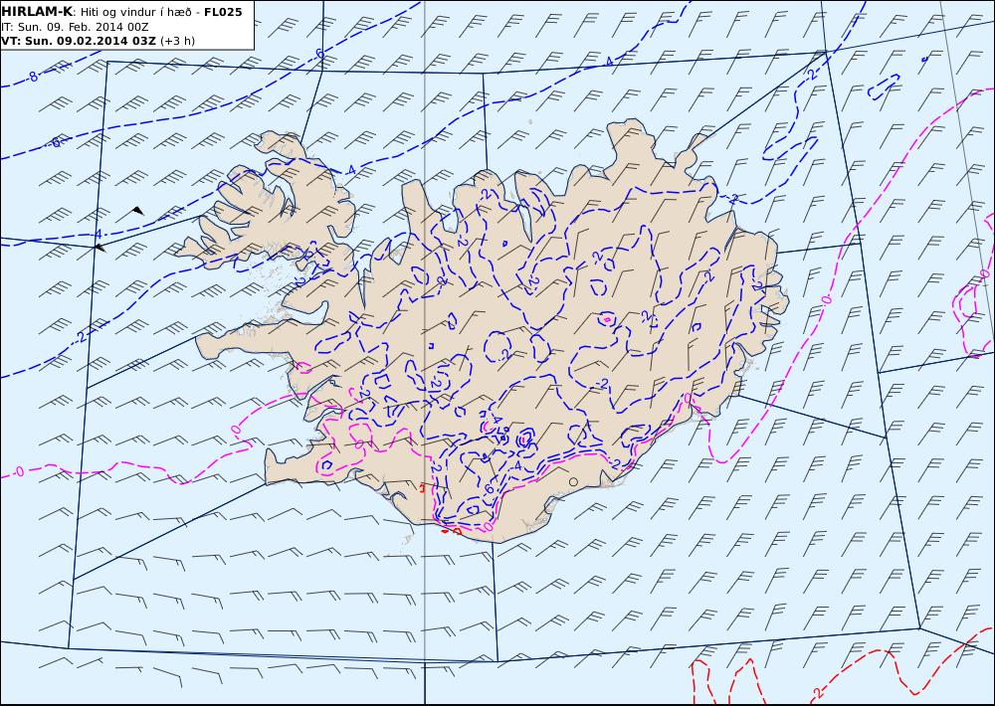This screenshot has width=995, height=706.
Task: Click the 'IT: Sun. 09. Feb. 2014 00Z' line
Action: click(x=75, y=27)
